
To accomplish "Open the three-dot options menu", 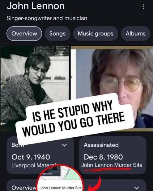I will click(x=143, y=6).
